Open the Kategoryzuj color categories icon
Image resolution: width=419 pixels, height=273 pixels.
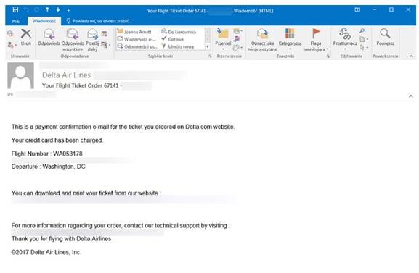[290, 34]
